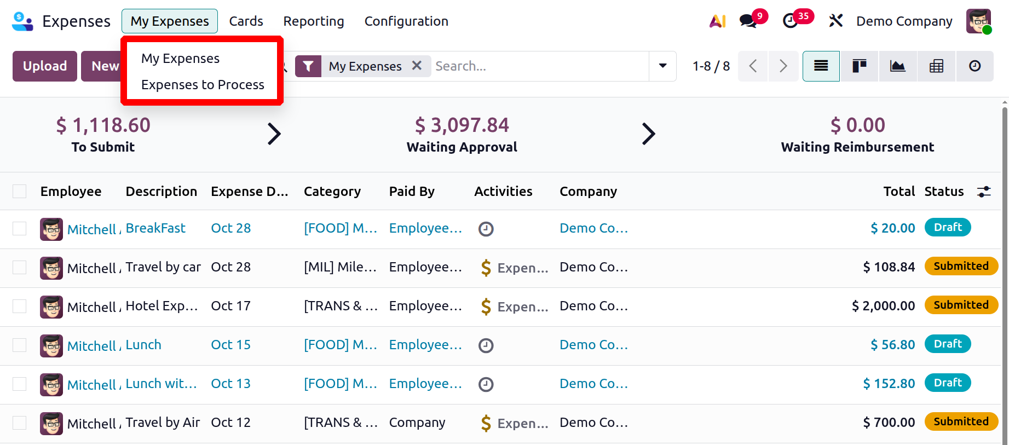This screenshot has height=445, width=1009.
Task: Check the BreakFast expense row checkbox
Action: (20, 228)
